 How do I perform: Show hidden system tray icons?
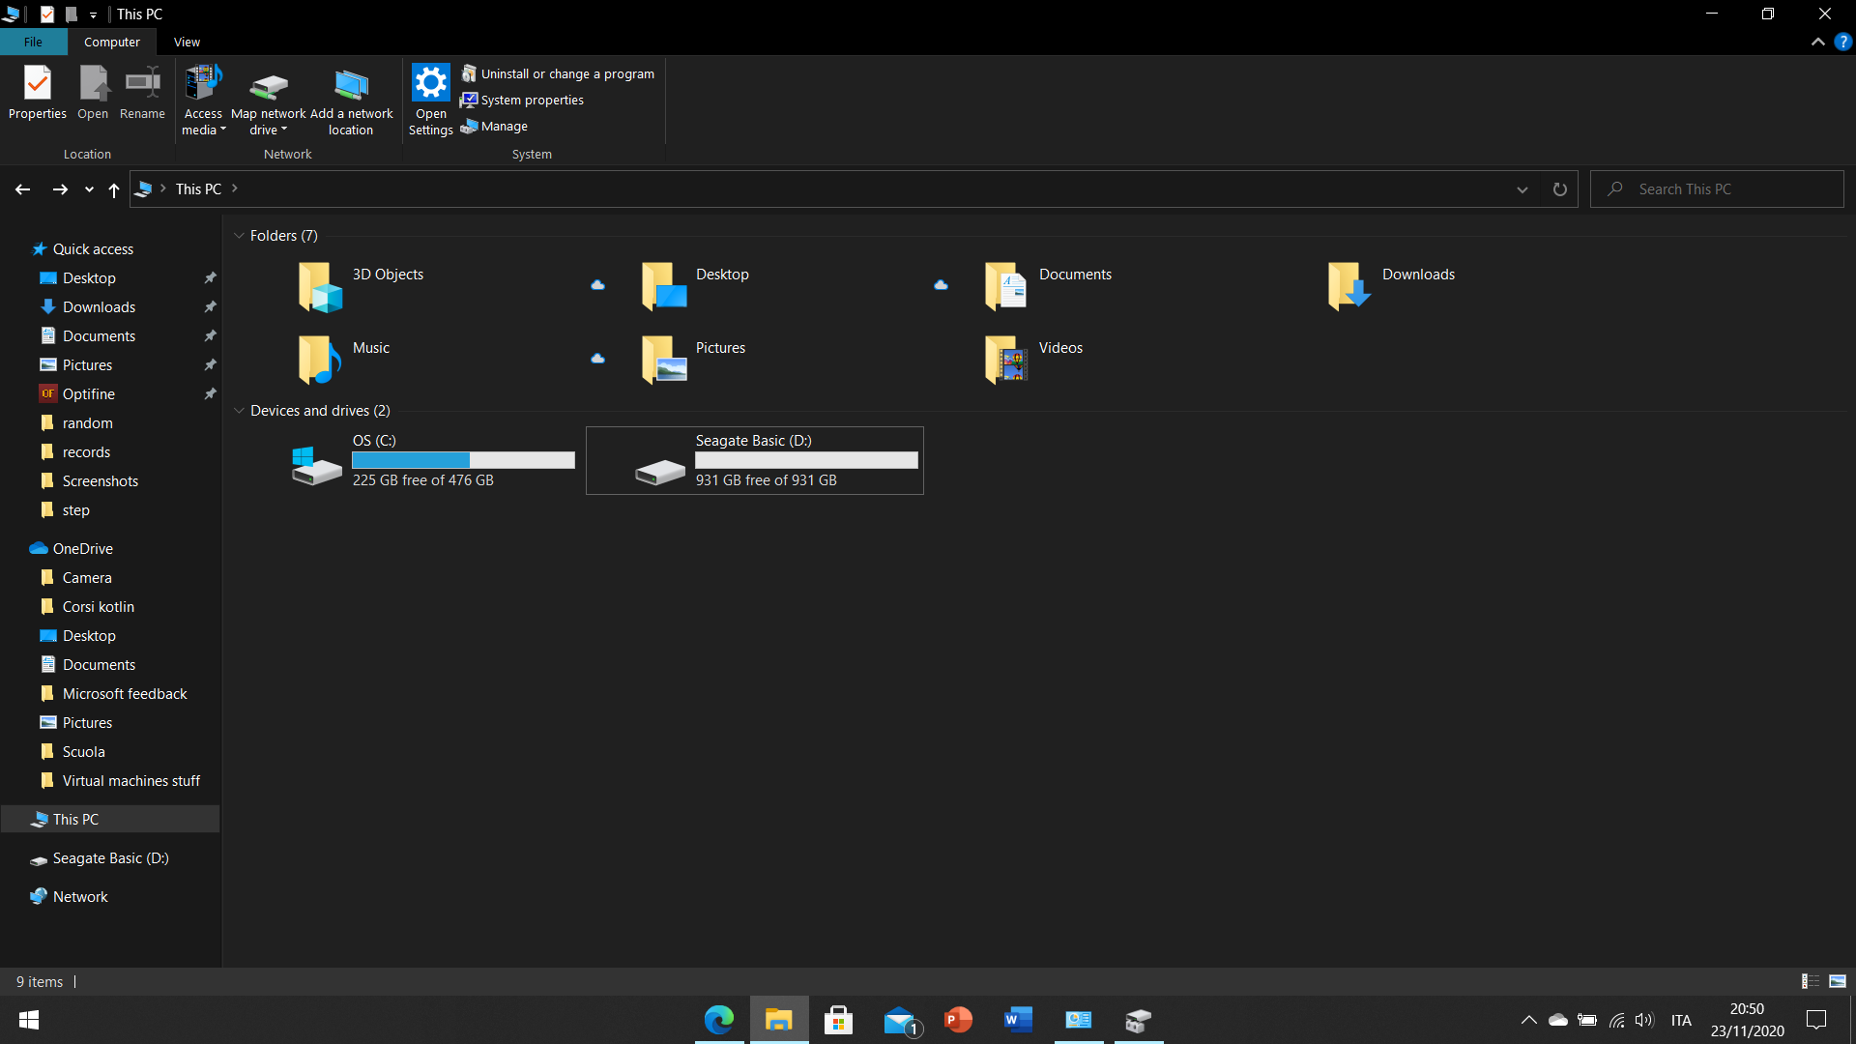(x=1528, y=1020)
